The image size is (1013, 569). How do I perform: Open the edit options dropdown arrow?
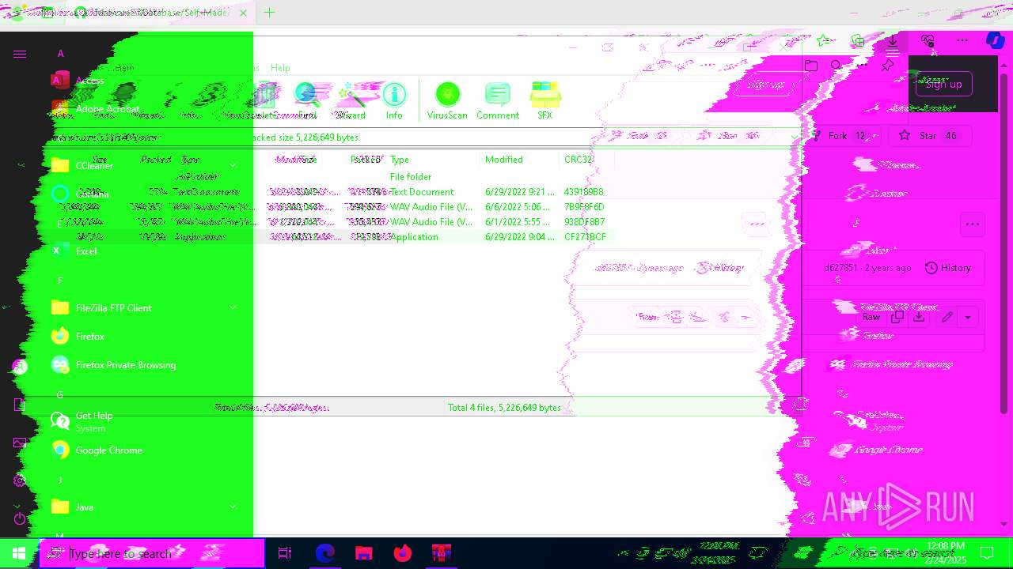(x=967, y=317)
